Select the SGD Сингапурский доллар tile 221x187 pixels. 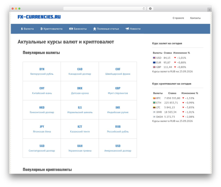tap(42, 148)
